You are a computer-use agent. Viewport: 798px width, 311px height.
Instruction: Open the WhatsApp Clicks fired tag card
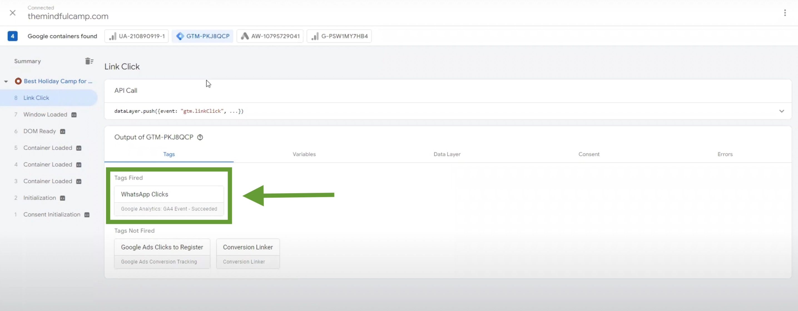(169, 200)
